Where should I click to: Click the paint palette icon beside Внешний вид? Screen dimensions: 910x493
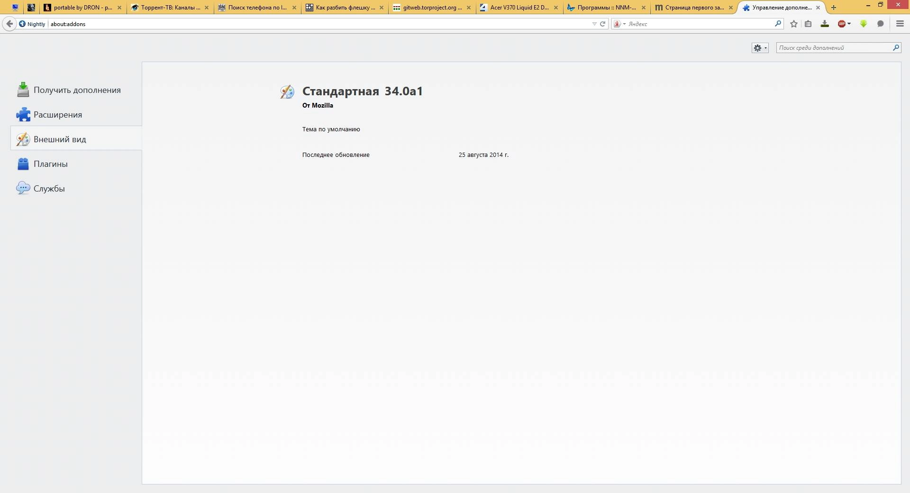click(x=23, y=139)
